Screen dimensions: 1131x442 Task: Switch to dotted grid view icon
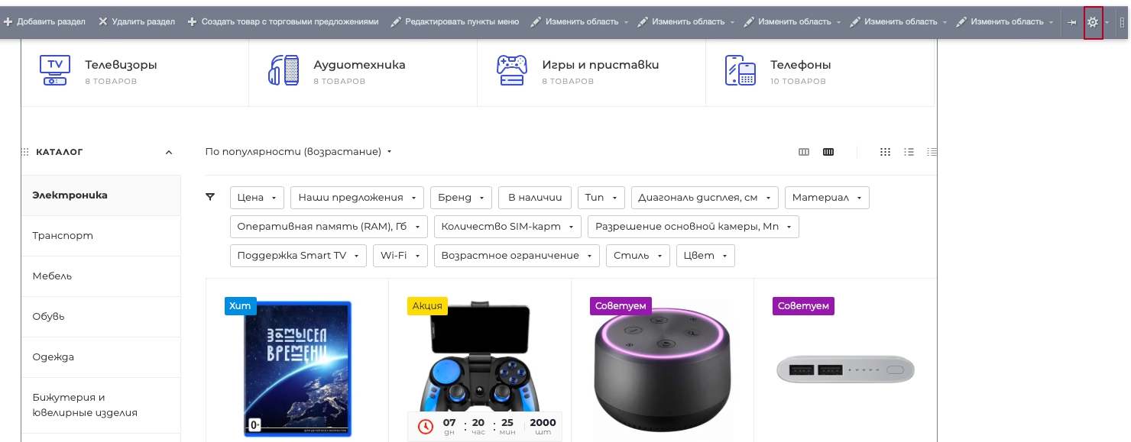pyautogui.click(x=885, y=152)
